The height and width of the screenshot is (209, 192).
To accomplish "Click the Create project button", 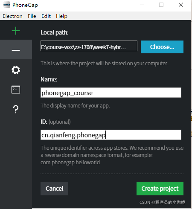I will pyautogui.click(x=160, y=189).
